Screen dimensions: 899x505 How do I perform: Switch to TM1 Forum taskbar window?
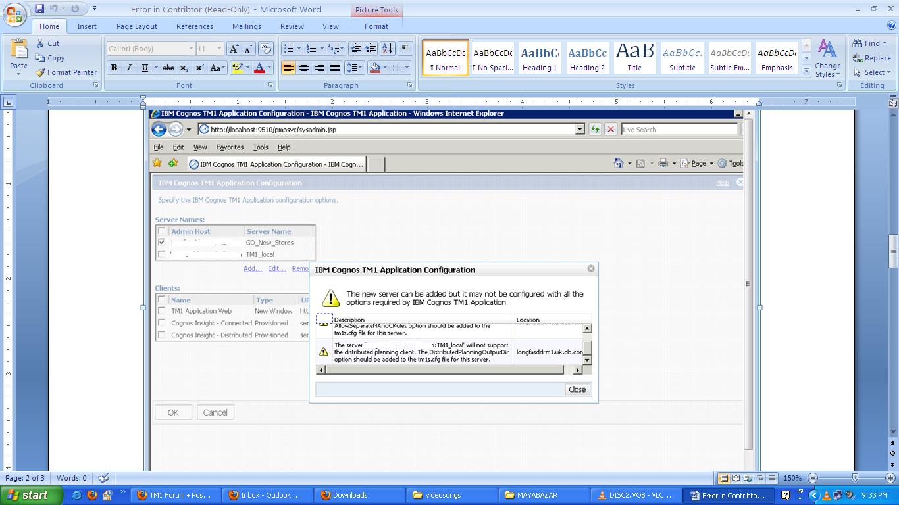pos(175,495)
